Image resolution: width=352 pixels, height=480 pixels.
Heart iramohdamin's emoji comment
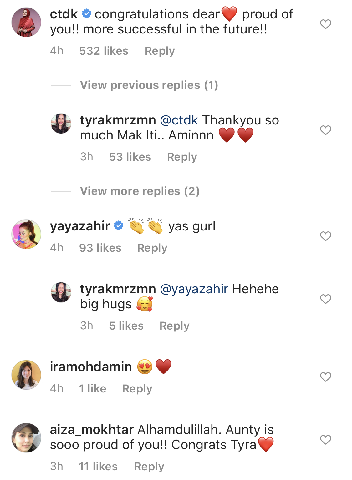pyautogui.click(x=325, y=377)
